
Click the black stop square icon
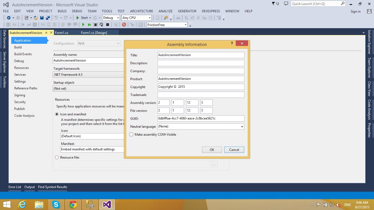(x=108, y=25)
